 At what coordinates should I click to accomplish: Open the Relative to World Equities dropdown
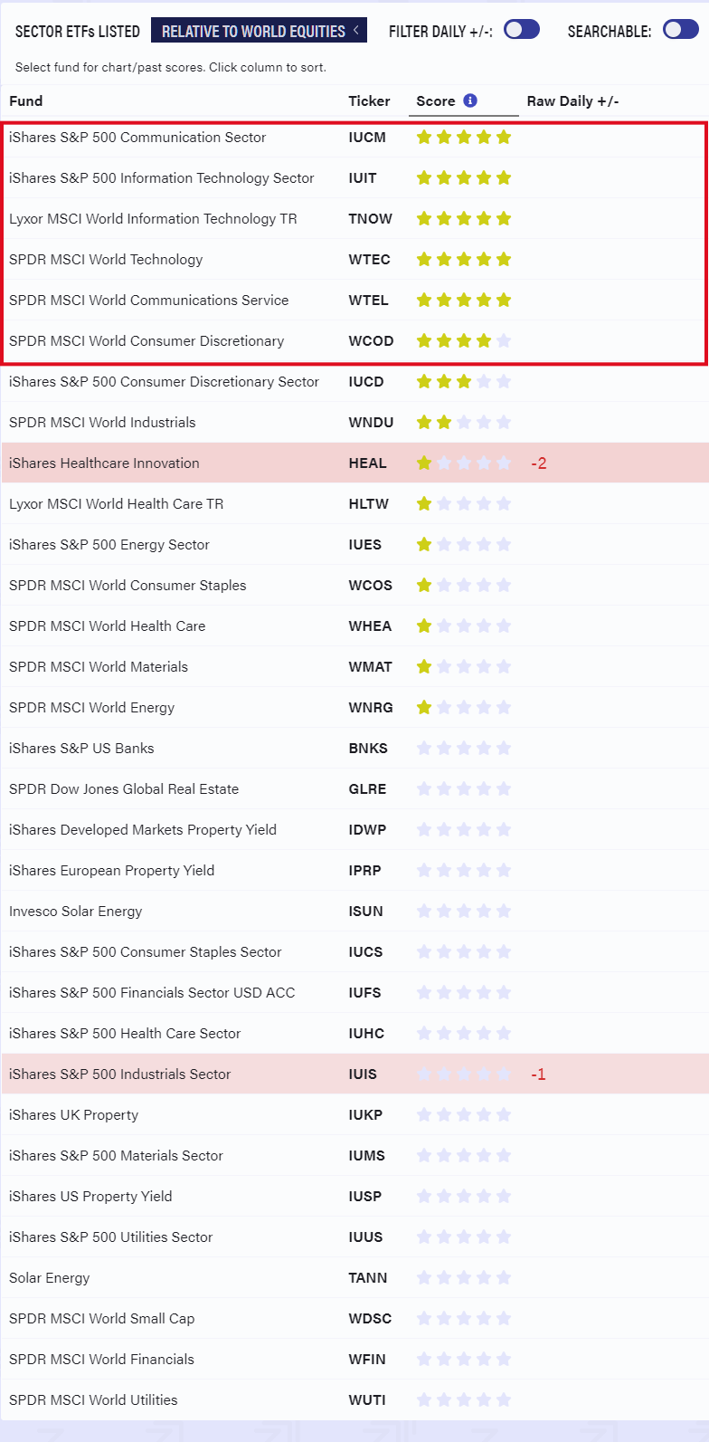click(259, 31)
